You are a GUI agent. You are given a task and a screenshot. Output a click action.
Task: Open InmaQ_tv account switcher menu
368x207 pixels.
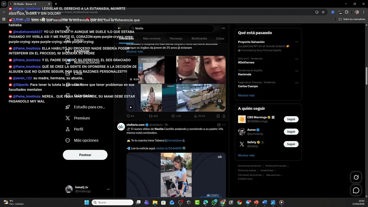pos(108,189)
